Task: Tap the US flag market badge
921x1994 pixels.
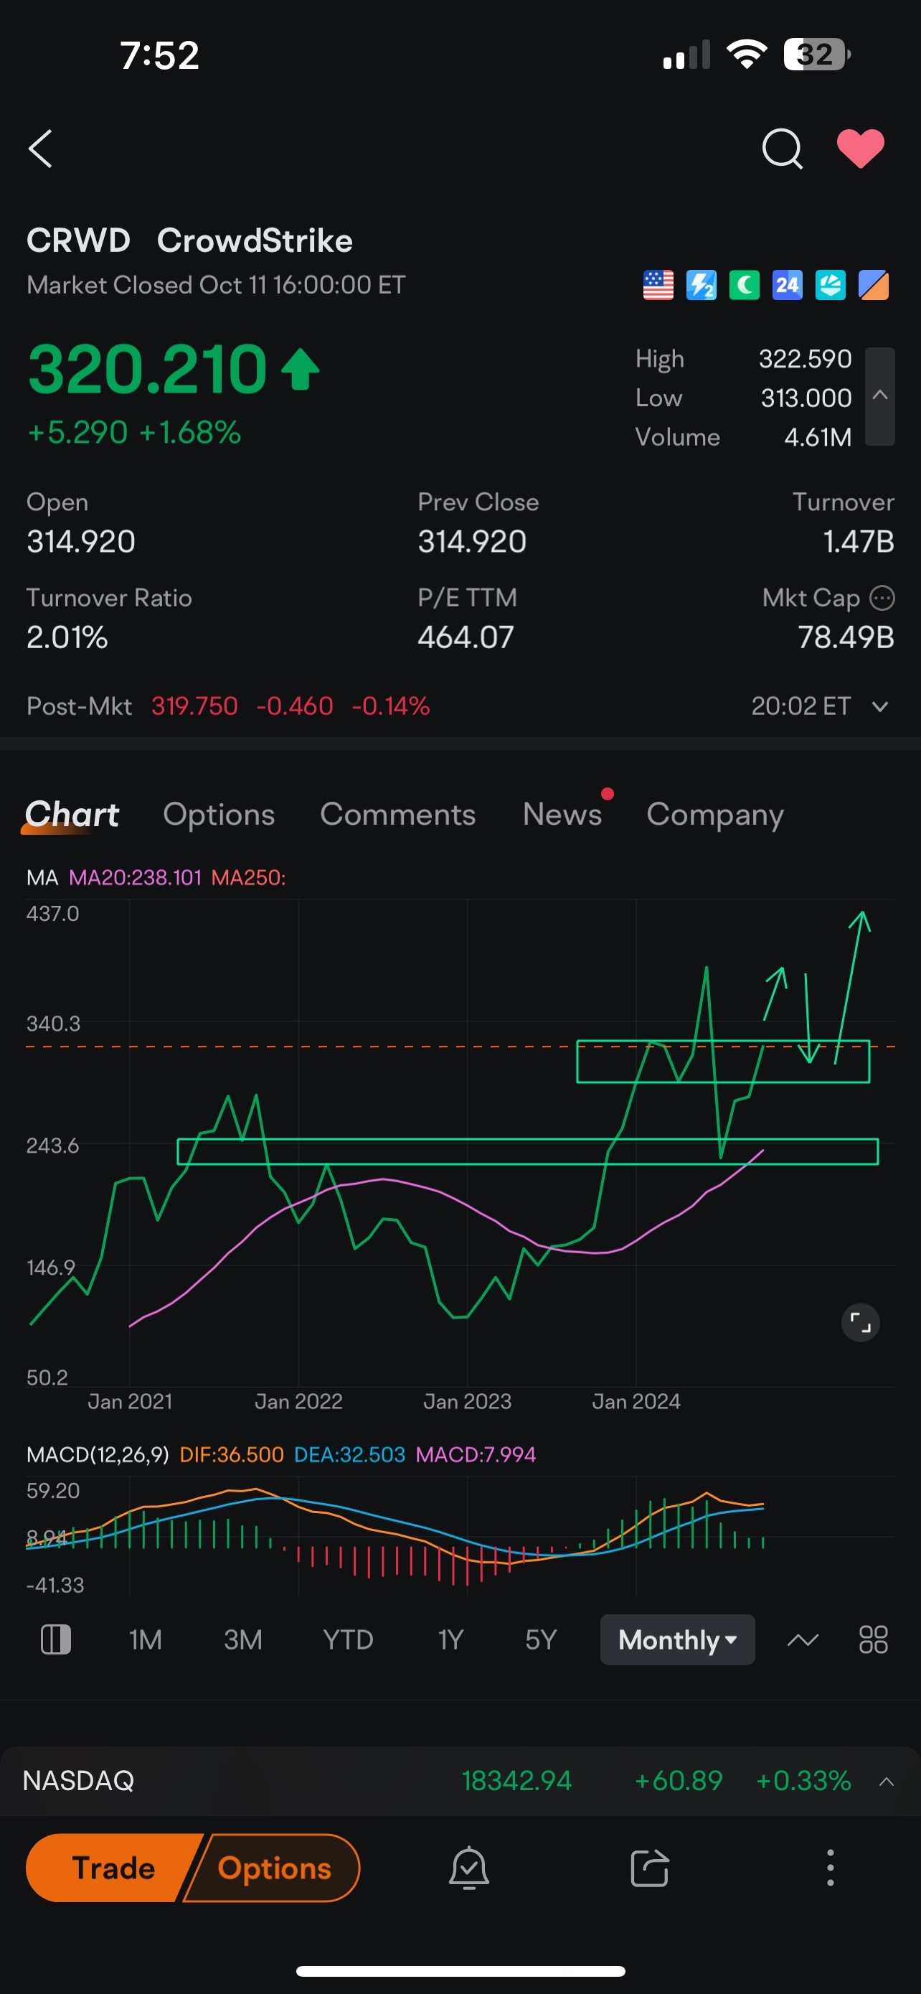Action: (658, 285)
